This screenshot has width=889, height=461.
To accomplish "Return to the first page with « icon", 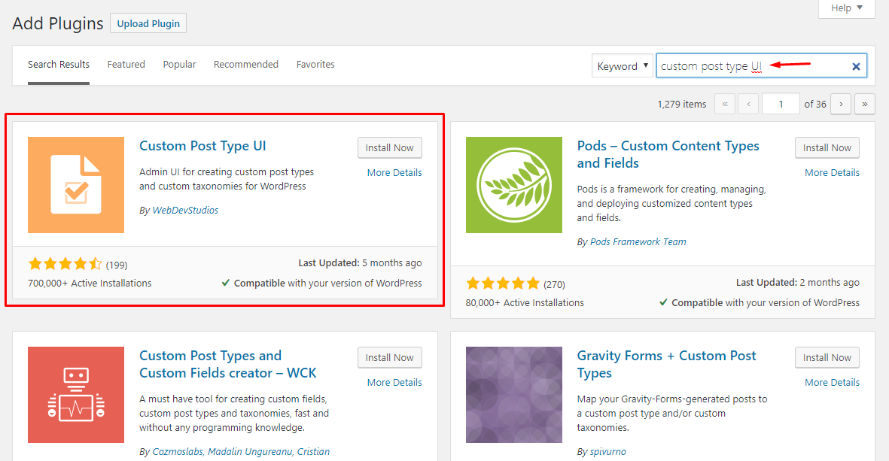I will point(724,103).
